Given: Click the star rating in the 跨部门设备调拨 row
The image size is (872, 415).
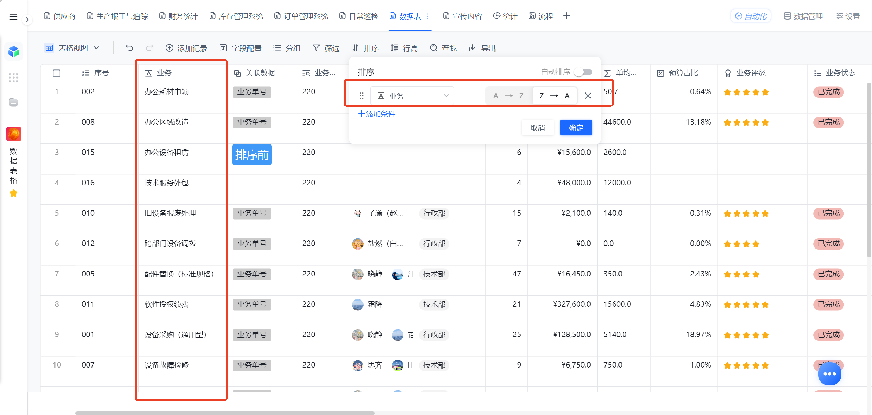Looking at the screenshot, I should (741, 244).
